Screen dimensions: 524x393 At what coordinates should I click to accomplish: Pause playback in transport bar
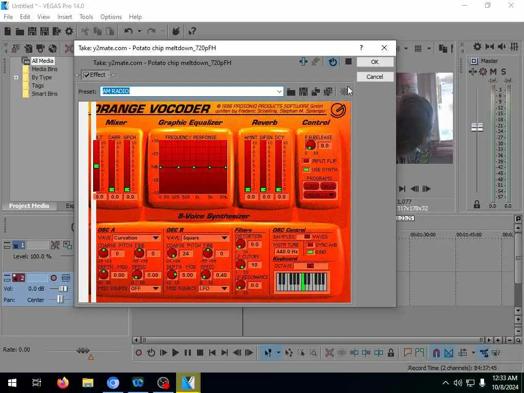tap(187, 353)
